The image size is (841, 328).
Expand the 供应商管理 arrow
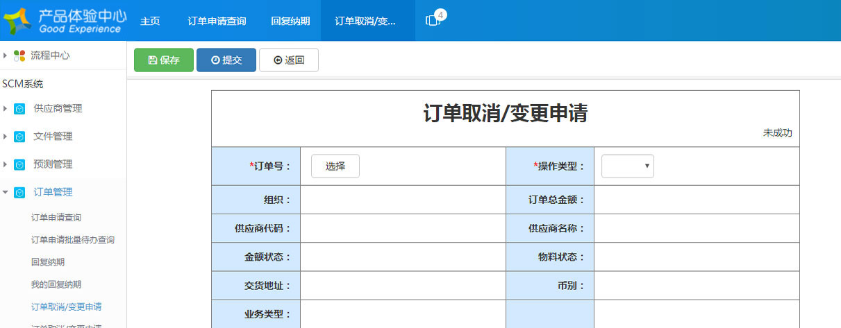pos(6,109)
